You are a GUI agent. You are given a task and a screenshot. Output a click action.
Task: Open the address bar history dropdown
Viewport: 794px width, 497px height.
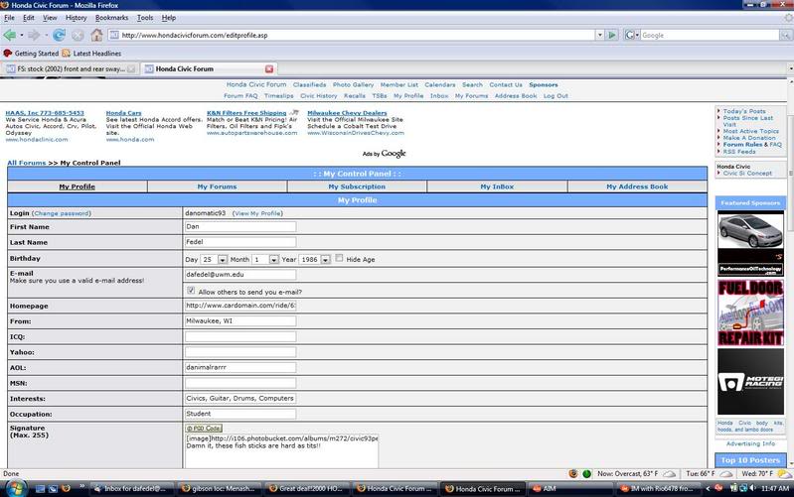coord(600,35)
